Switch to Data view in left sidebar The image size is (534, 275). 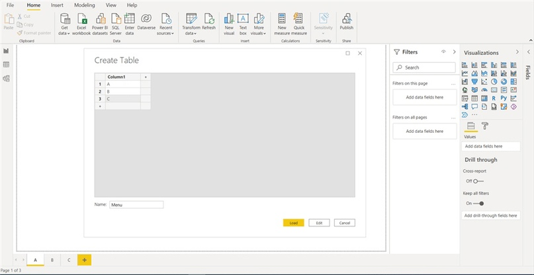(x=6, y=65)
